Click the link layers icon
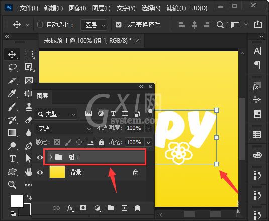 tap(56, 208)
